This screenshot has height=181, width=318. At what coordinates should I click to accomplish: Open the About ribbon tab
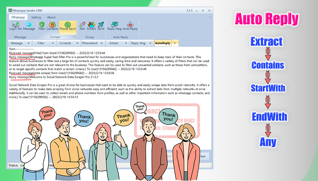(51, 17)
